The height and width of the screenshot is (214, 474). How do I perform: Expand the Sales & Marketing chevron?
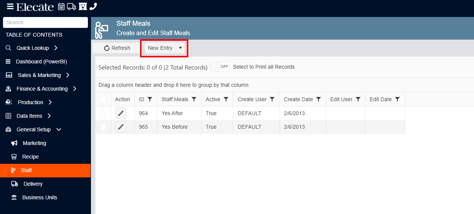(68, 75)
